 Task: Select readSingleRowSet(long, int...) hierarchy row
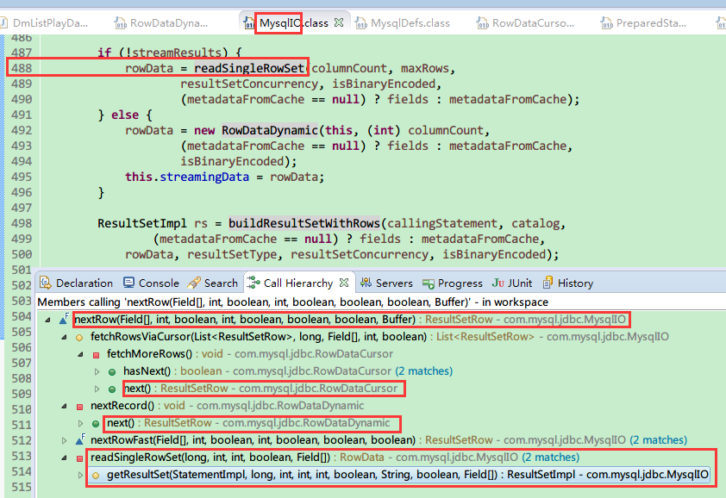point(335,458)
